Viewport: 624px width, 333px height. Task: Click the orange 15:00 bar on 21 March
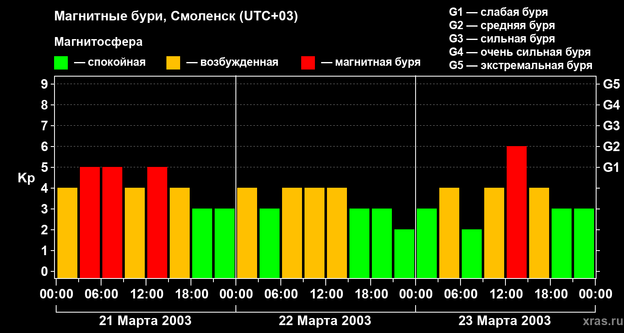[180, 233]
